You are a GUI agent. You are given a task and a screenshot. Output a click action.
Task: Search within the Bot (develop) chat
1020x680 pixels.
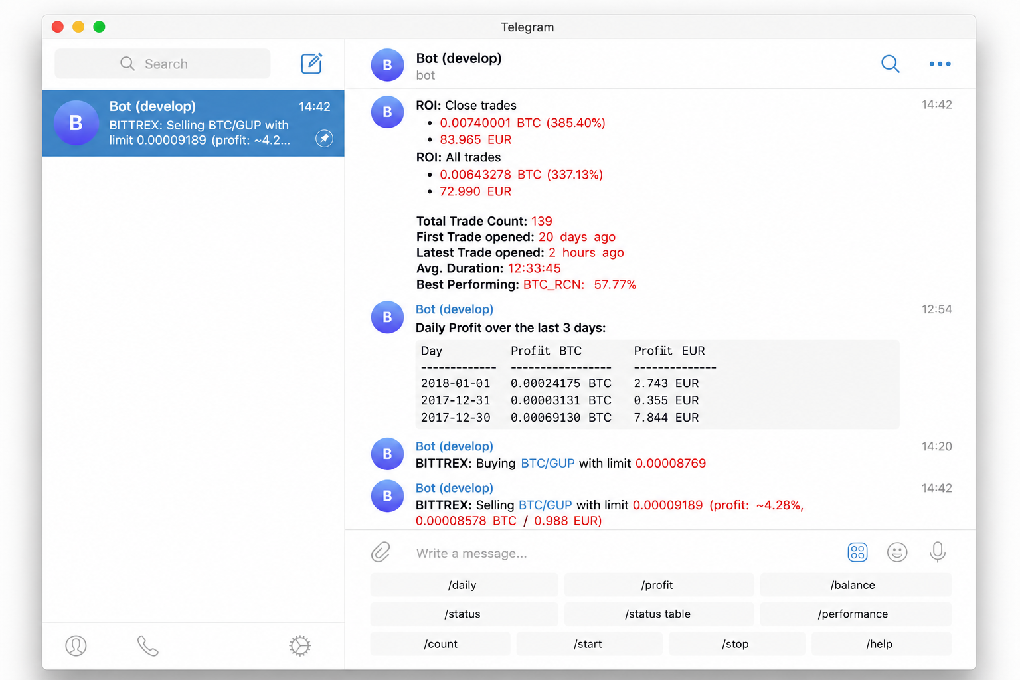pos(890,64)
